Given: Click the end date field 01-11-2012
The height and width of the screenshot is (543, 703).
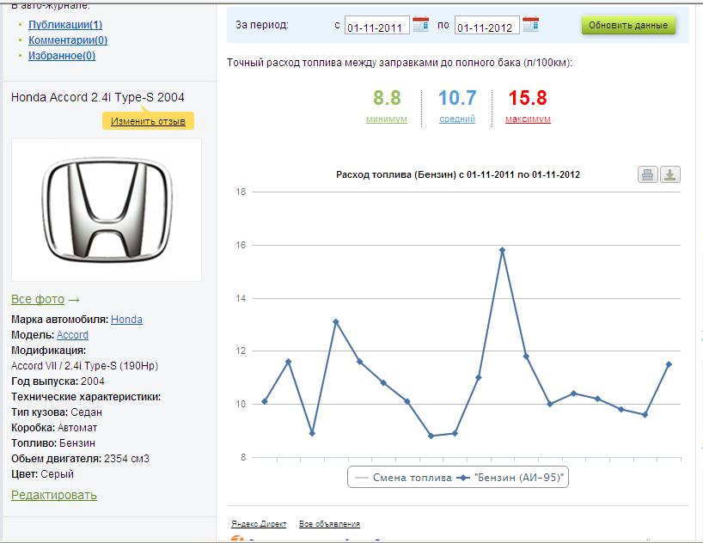Looking at the screenshot, I should (487, 26).
